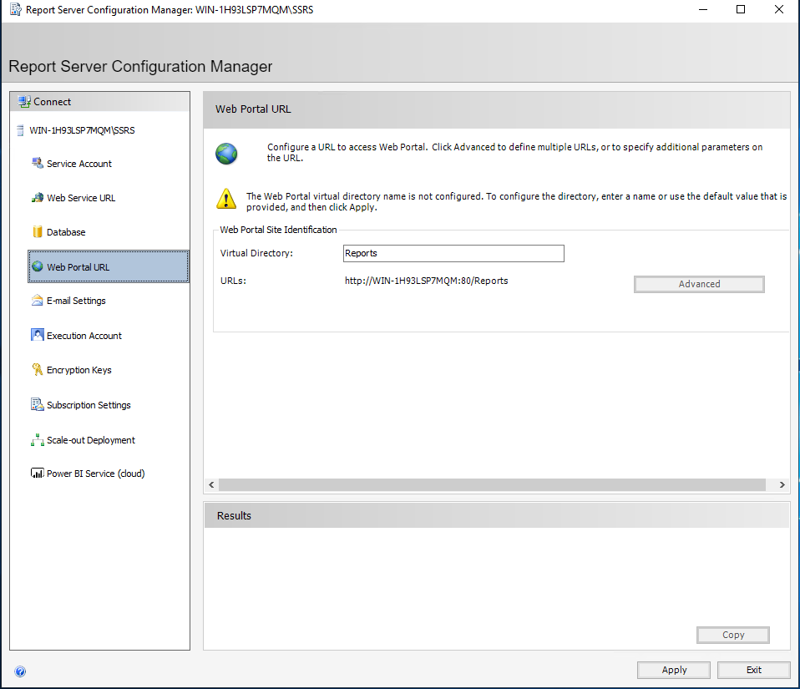Click the left arrow of horizontal scrollbar
This screenshot has width=800, height=689.
point(210,484)
